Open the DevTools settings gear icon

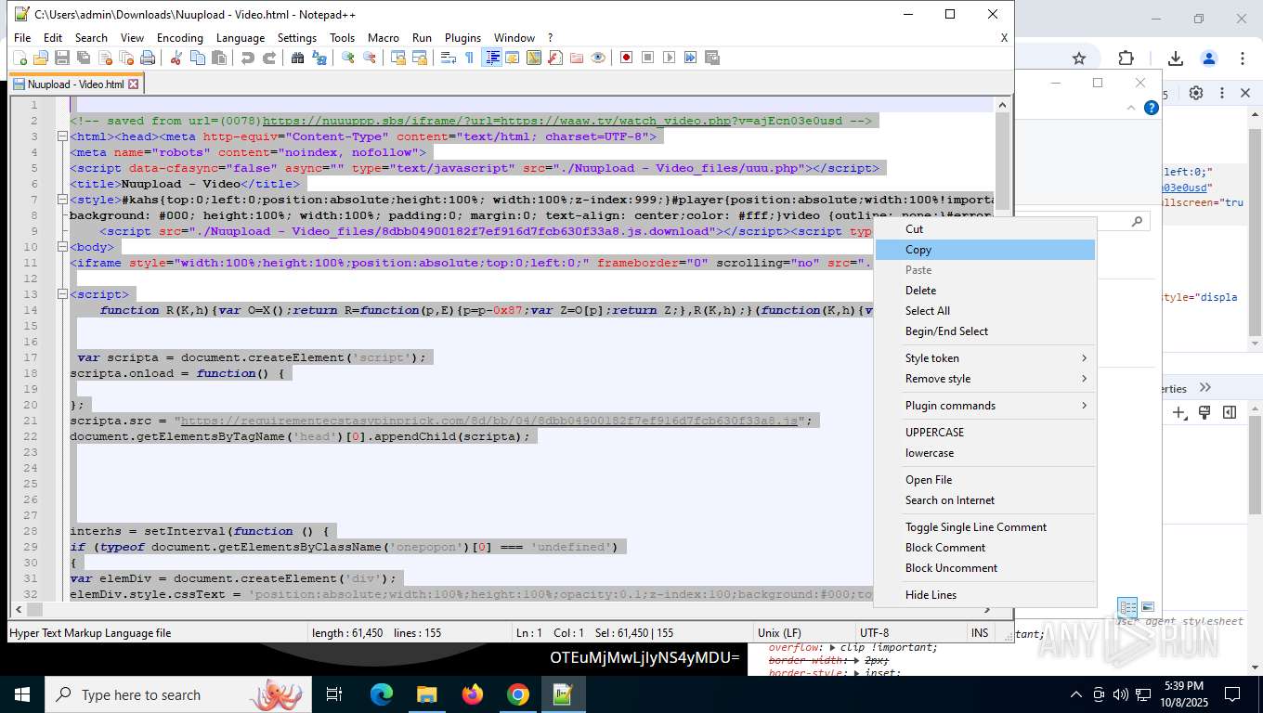[x=1196, y=93]
